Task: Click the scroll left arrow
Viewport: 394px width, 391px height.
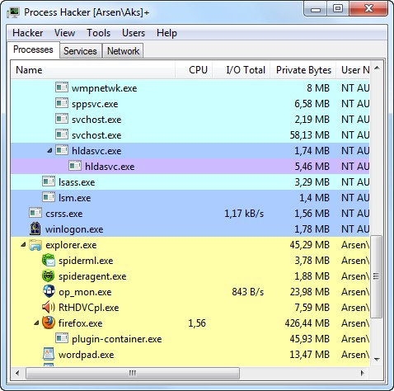Action: 17,373
